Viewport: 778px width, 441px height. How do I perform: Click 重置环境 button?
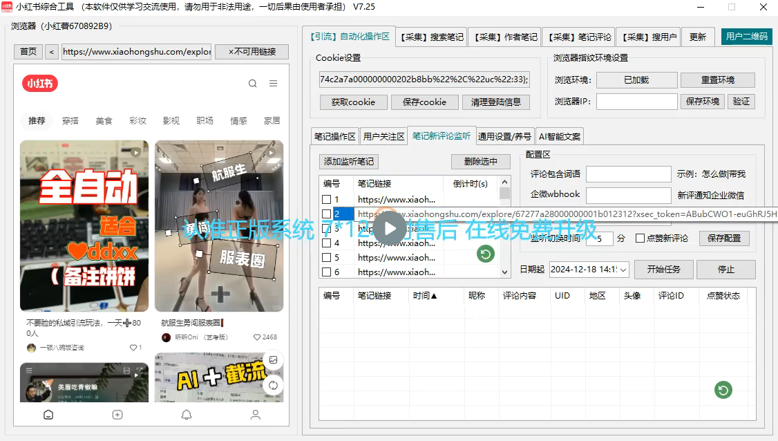pyautogui.click(x=717, y=80)
